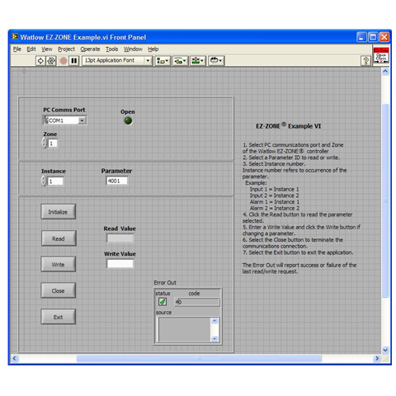Open the Reorder tool
Viewport: 396px width, 396px height.
click(x=216, y=60)
